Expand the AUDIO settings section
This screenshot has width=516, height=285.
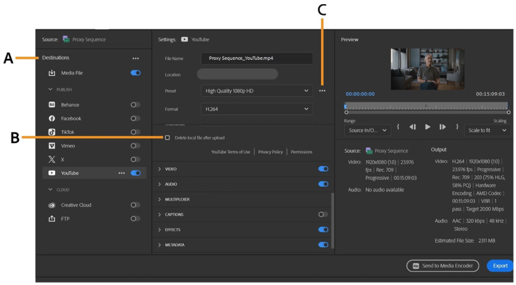click(x=160, y=184)
